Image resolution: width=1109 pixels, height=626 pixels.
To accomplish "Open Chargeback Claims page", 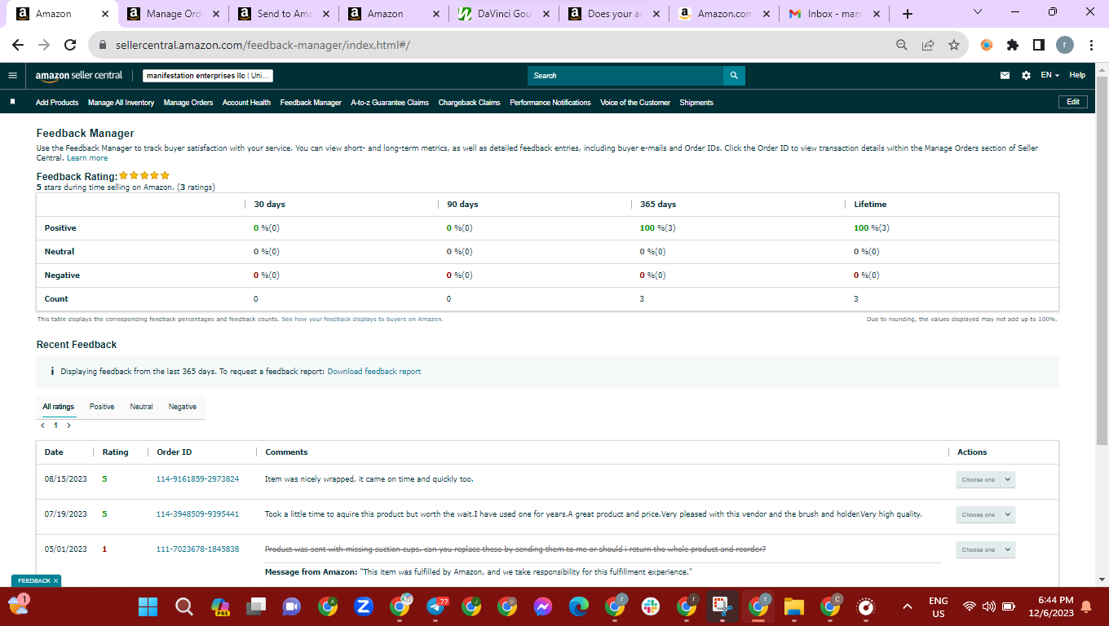I will (470, 103).
